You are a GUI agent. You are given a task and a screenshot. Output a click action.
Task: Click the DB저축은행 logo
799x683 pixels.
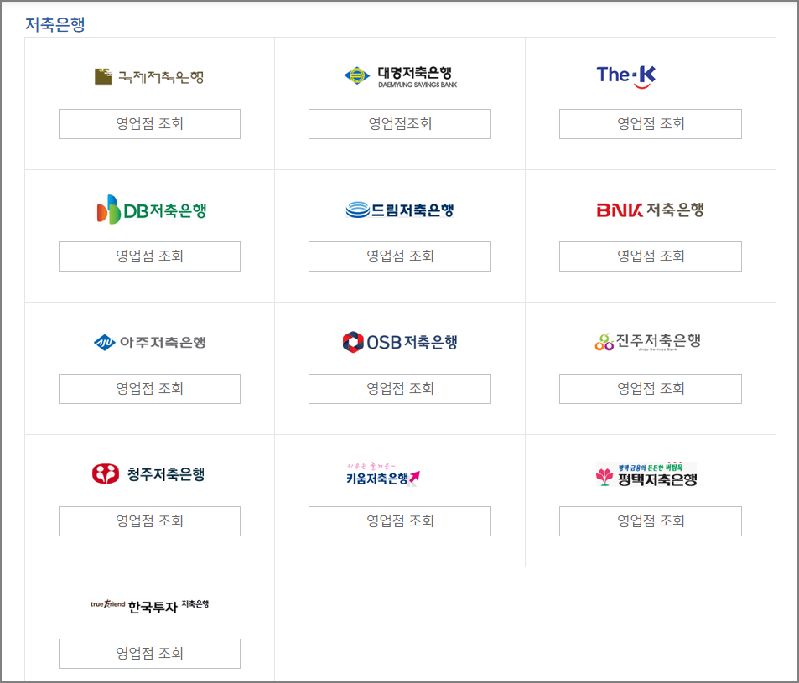(x=151, y=210)
